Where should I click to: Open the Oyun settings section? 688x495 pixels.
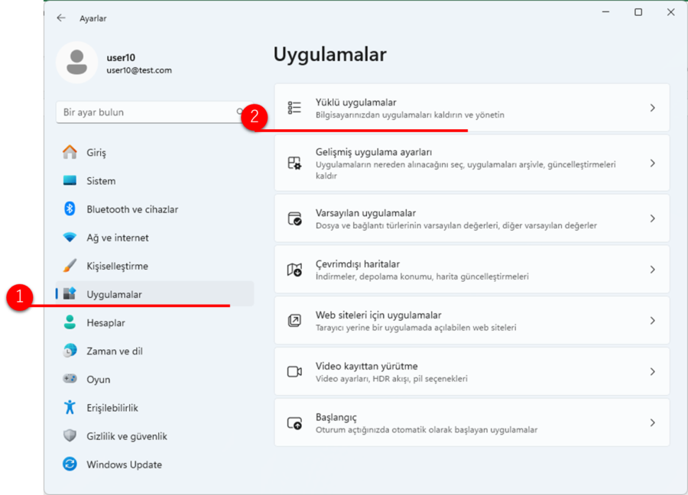pos(155,379)
